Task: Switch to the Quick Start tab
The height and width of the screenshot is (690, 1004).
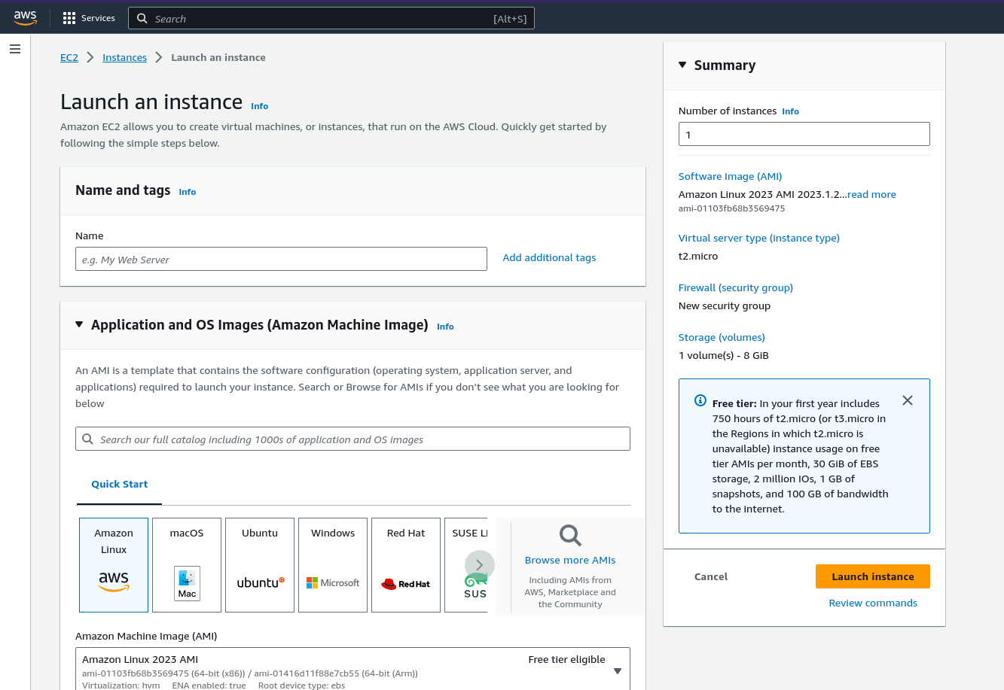Action: [x=118, y=484]
